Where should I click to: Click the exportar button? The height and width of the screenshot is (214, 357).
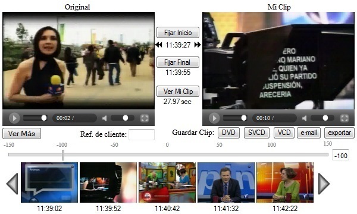(x=339, y=133)
